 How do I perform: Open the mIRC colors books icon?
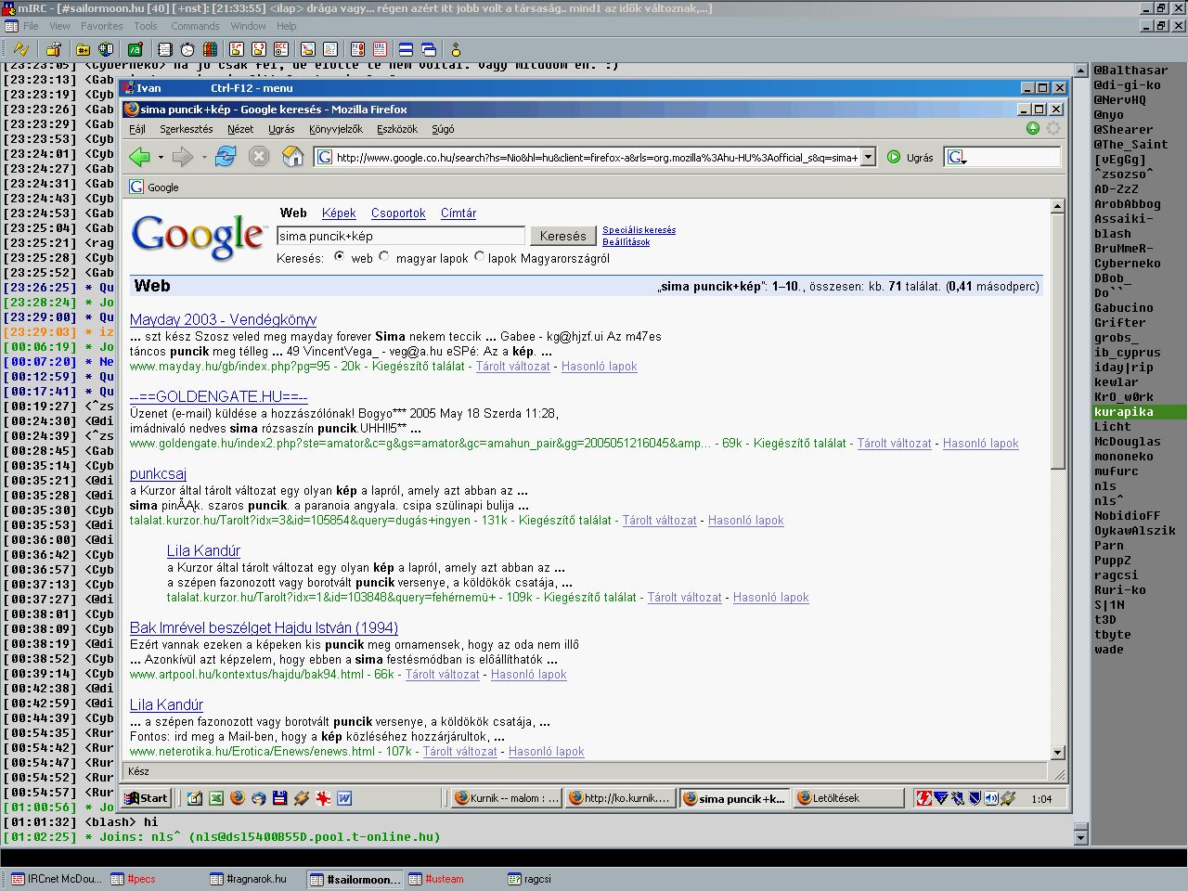210,49
